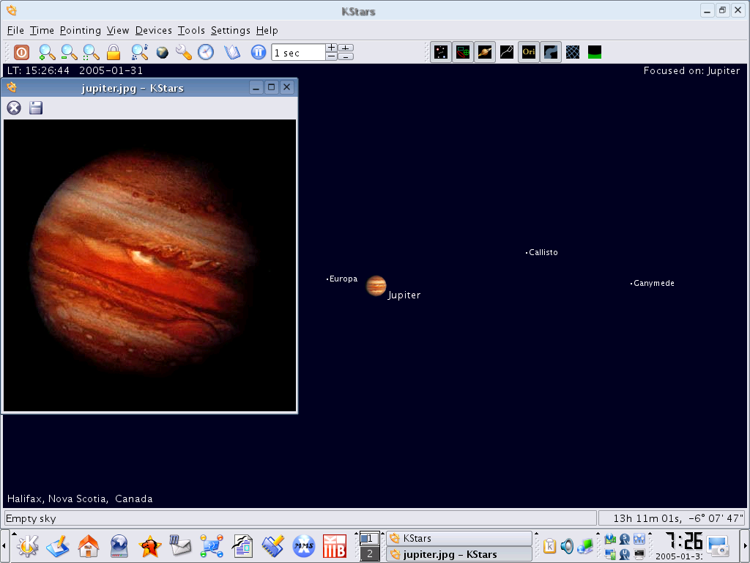Pause the simulation clock
Screen dimensions: 750x563
(x=258, y=52)
